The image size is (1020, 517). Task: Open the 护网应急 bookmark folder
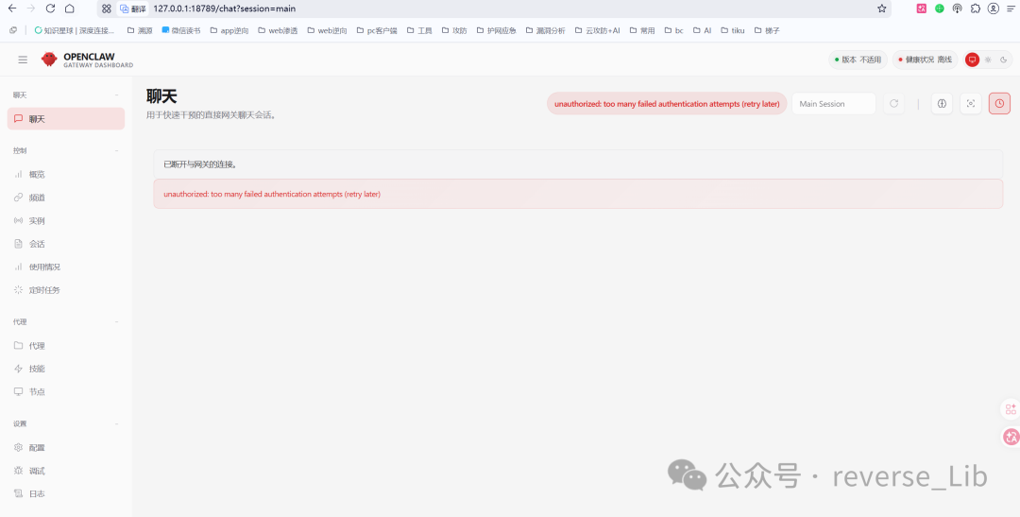tap(497, 30)
